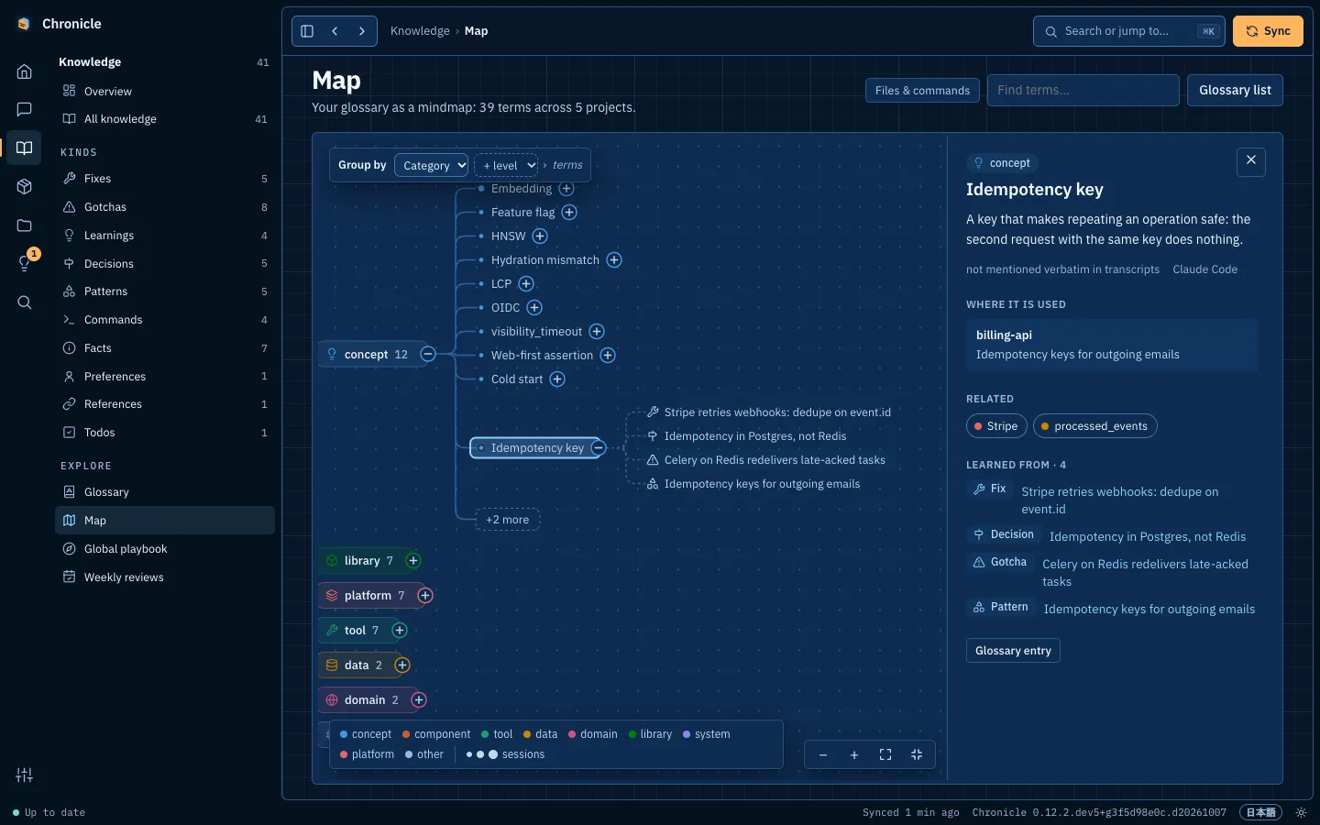Open Glossary in the Explore section
The width and height of the screenshot is (1320, 825).
tap(165, 492)
